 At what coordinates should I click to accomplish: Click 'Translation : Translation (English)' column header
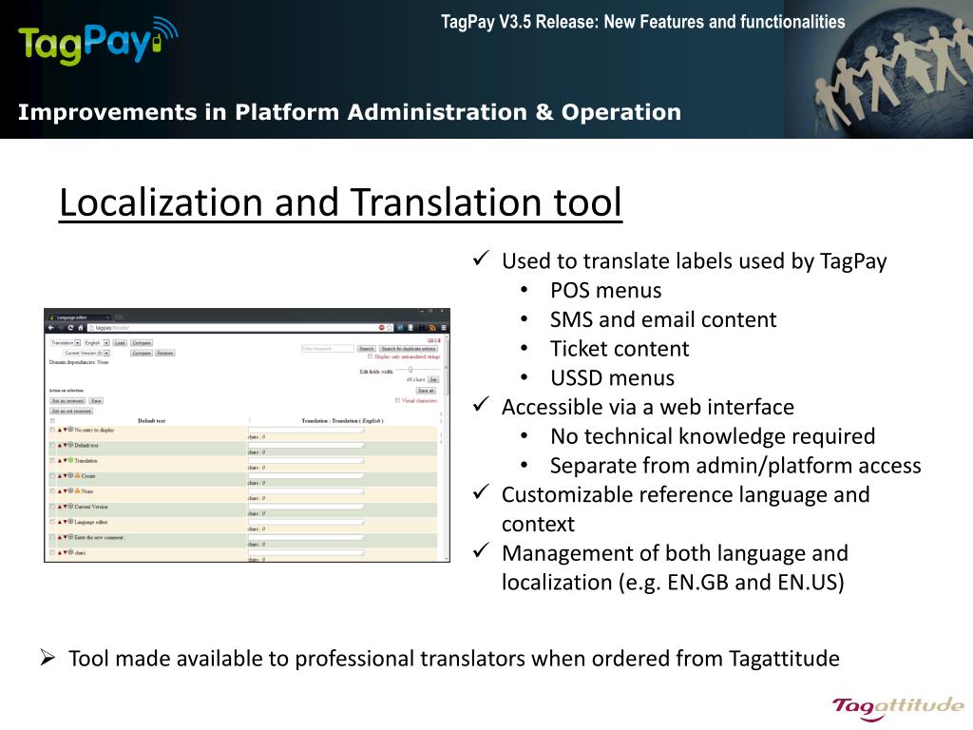(x=342, y=421)
